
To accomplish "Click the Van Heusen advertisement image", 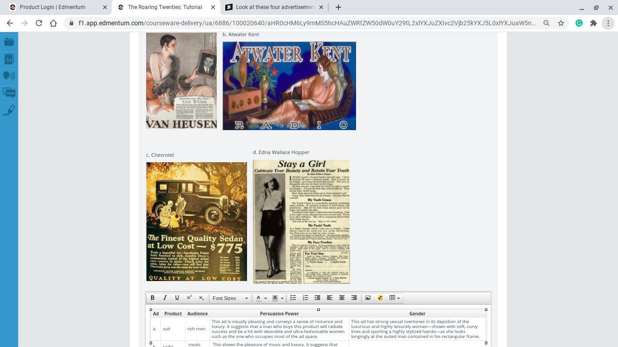I will click(x=181, y=81).
